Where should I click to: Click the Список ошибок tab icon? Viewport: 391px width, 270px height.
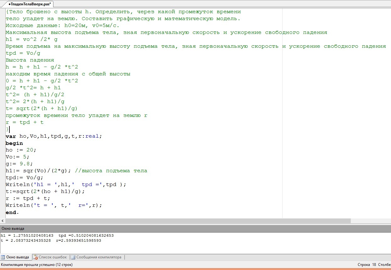click(x=36, y=257)
